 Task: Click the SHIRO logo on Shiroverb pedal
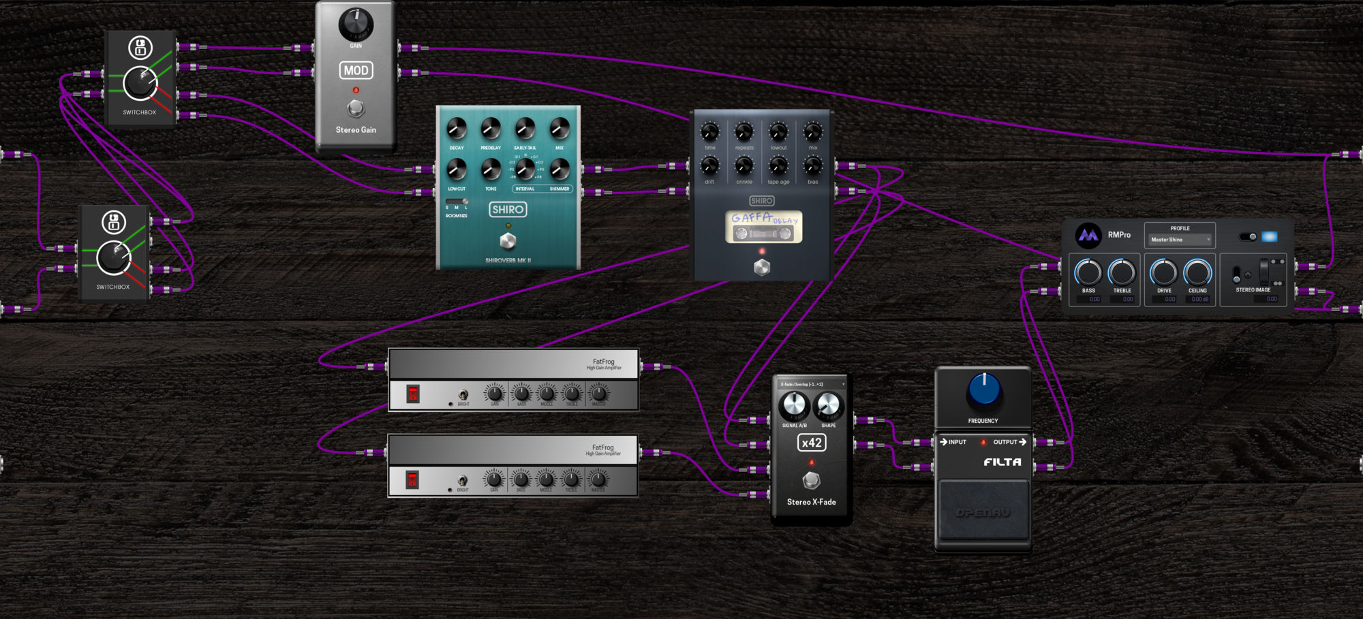[x=508, y=210]
